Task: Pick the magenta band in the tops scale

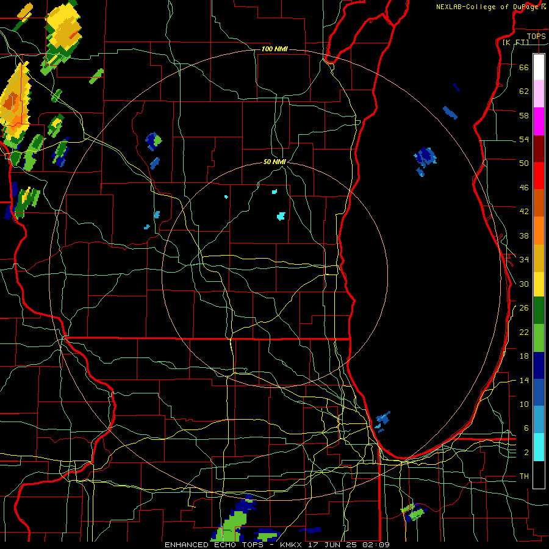Action: pos(539,121)
